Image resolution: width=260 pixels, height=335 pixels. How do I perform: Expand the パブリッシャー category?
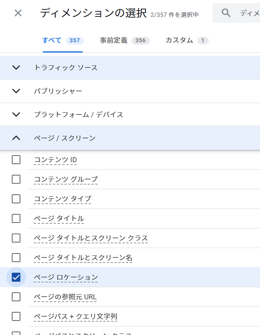pyautogui.click(x=16, y=91)
